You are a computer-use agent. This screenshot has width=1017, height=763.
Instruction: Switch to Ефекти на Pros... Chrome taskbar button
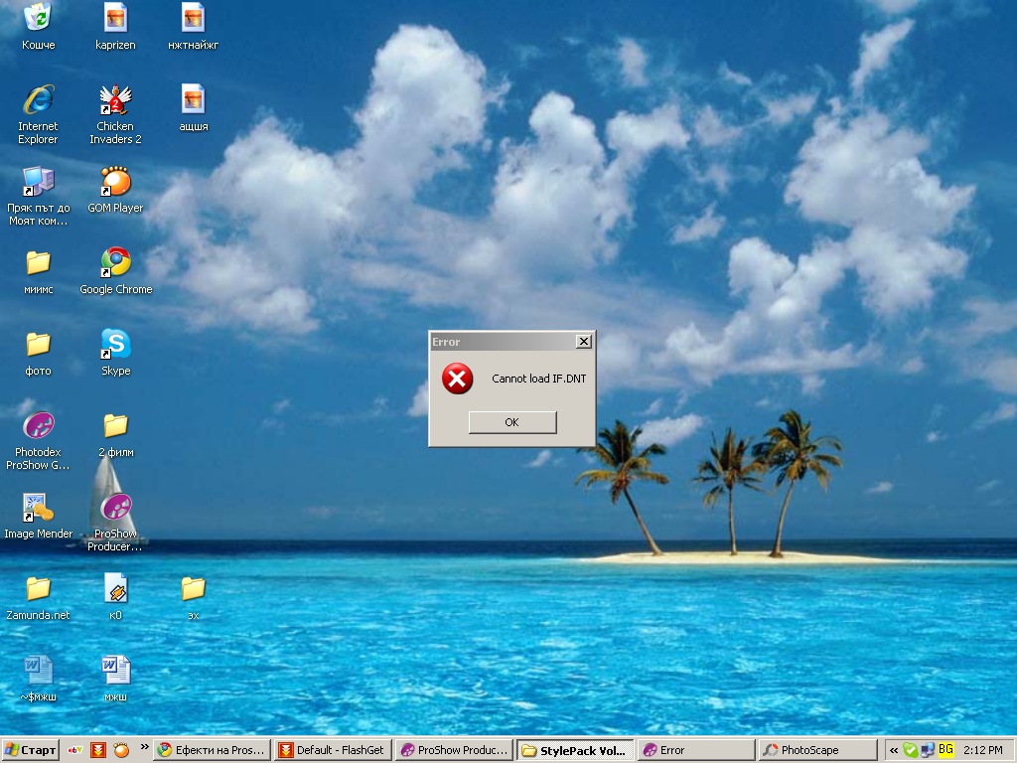213,750
